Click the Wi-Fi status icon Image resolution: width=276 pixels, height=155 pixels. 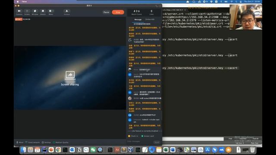[232, 2]
